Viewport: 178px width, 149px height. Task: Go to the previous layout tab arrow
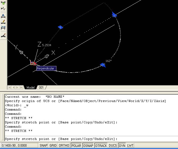[x=14, y=87]
